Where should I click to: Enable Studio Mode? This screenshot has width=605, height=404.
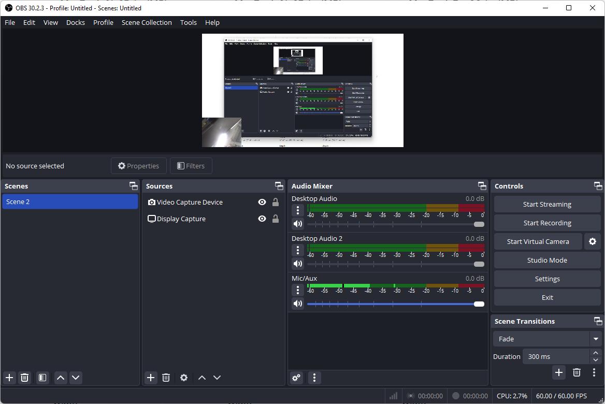[x=547, y=260]
